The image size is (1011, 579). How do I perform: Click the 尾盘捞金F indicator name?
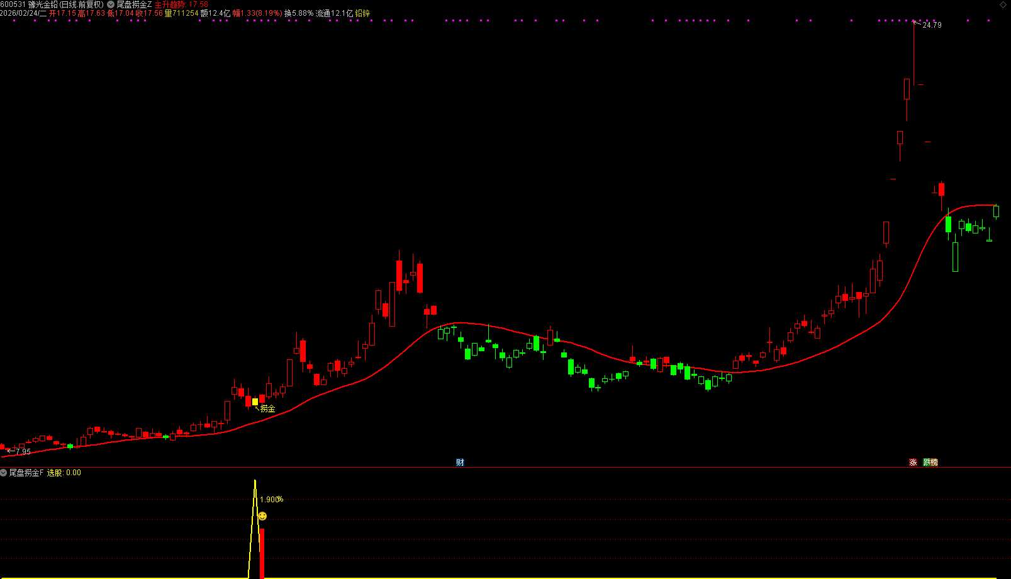(x=26, y=473)
